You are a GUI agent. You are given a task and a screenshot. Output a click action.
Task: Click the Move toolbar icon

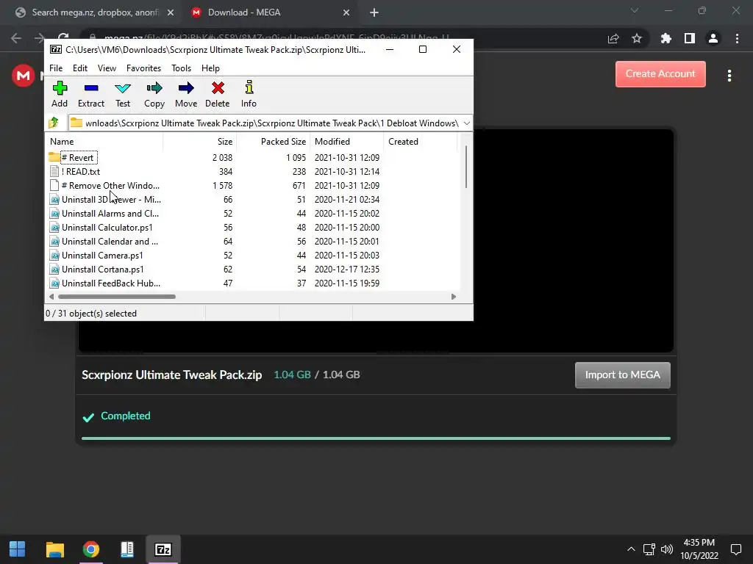click(186, 94)
